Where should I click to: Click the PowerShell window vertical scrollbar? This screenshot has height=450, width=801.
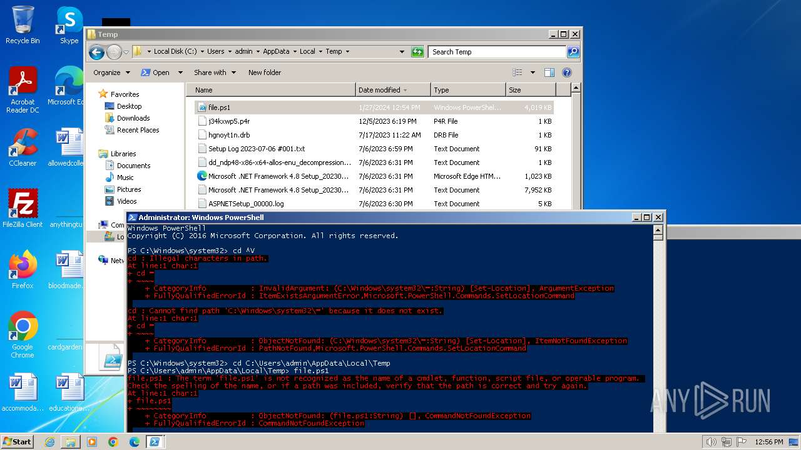point(658,329)
